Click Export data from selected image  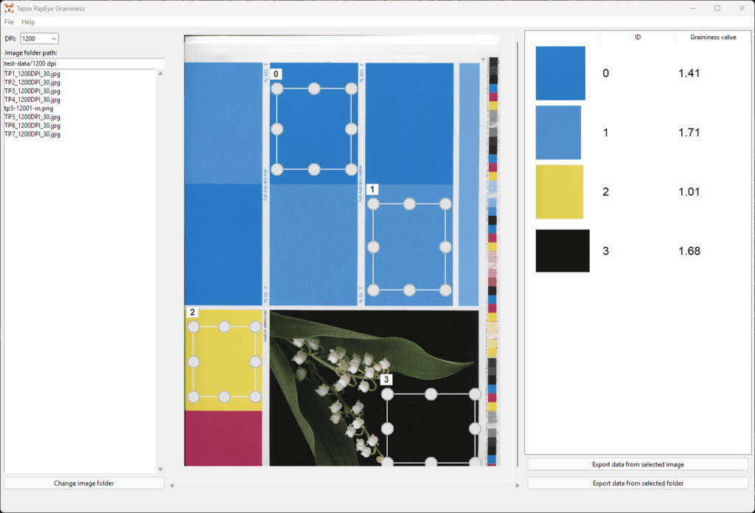[638, 464]
